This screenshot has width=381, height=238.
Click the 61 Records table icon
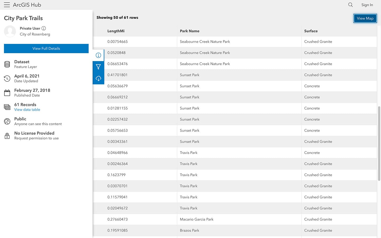click(7, 107)
